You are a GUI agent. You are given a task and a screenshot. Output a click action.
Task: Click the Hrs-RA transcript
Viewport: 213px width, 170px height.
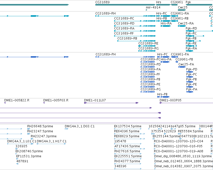click(166, 26)
